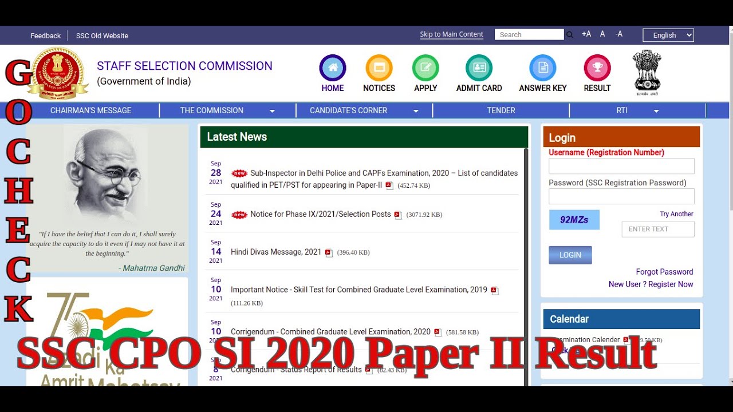Open the NOTICES icon
733x412 pixels.
click(x=379, y=68)
